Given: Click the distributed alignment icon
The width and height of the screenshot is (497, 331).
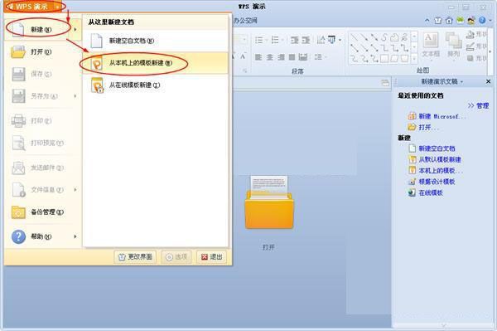Looking at the screenshot, I should point(303,56).
